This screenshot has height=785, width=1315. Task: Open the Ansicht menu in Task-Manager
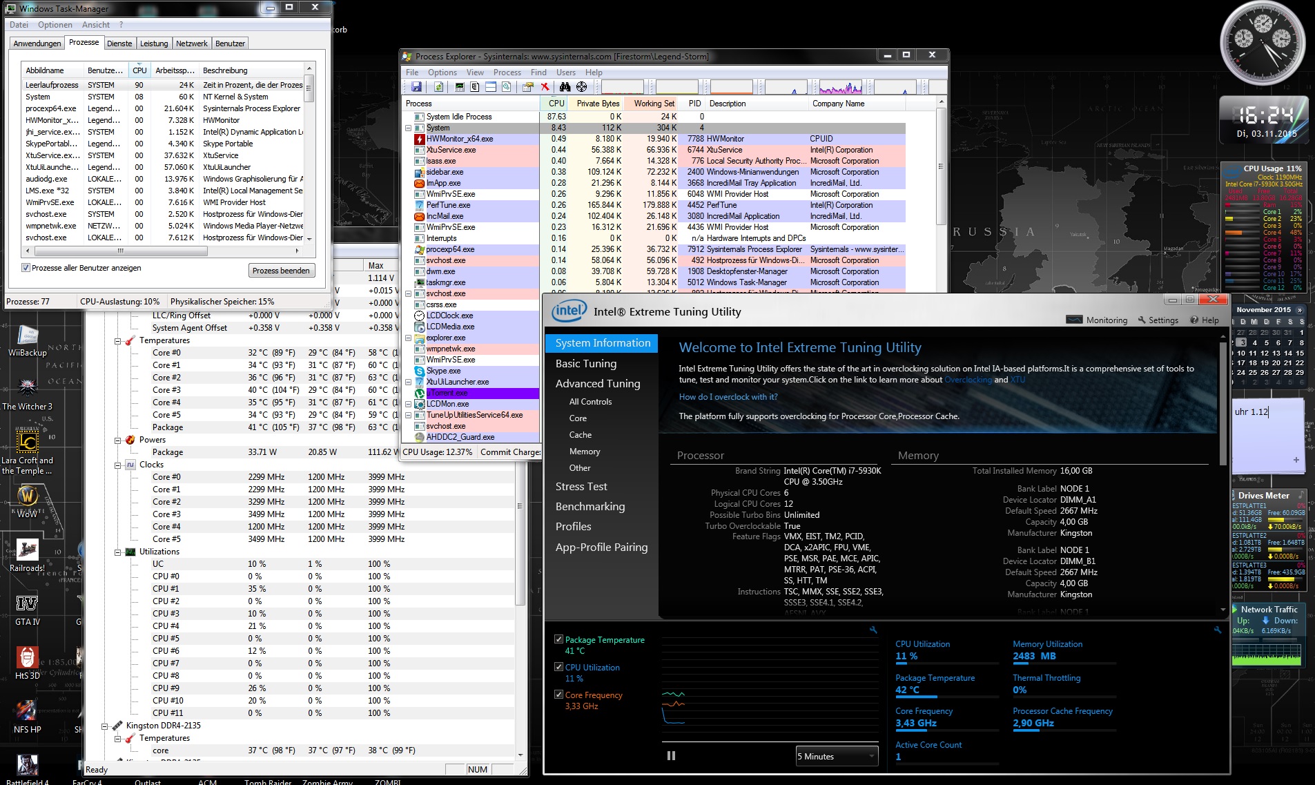tap(96, 25)
